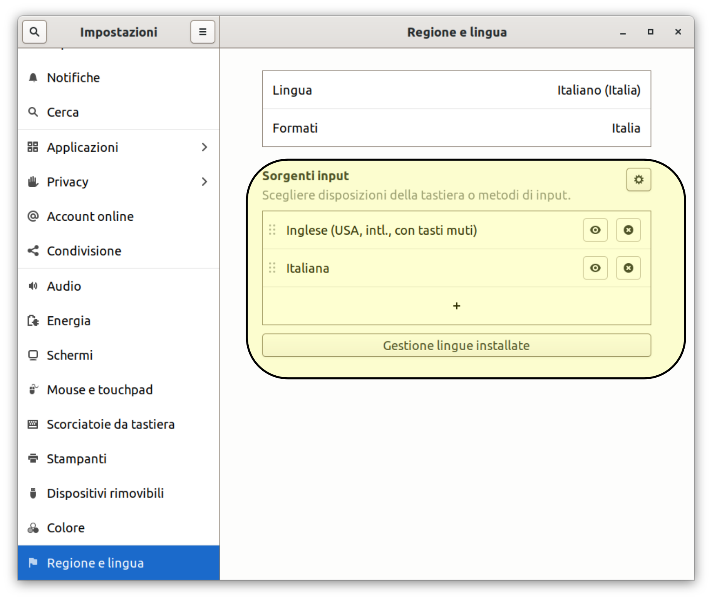Preview the Inglese keyboard layout eye icon
The width and height of the screenshot is (712, 600).
(595, 230)
